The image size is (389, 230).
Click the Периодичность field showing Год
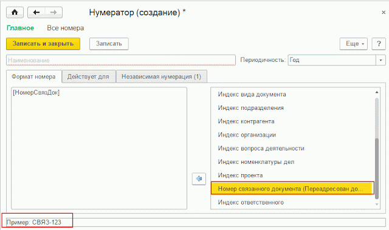(332, 60)
